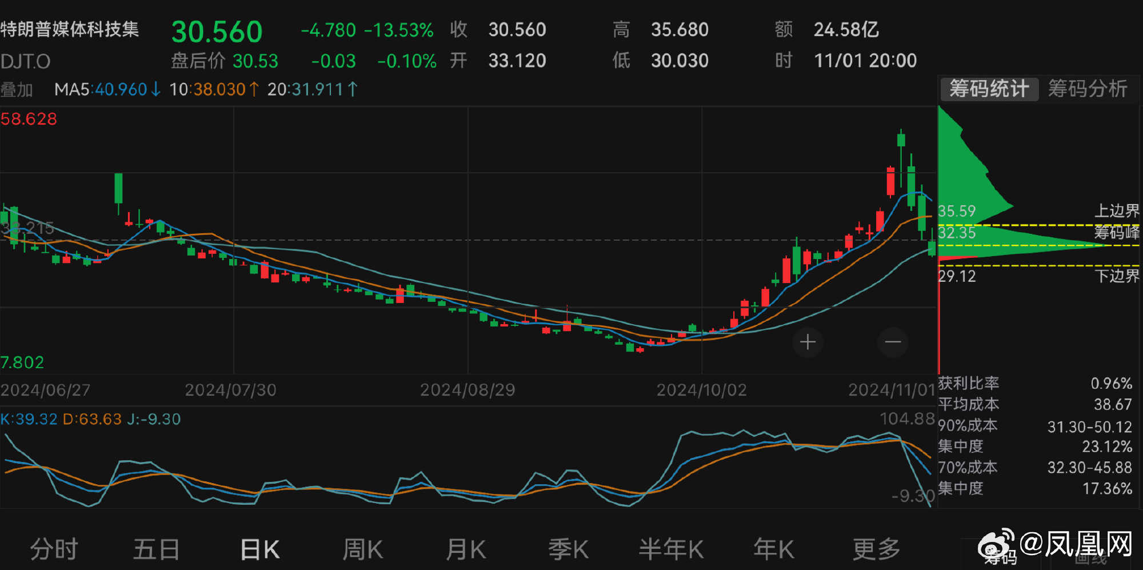Tap date axis label 2024/08/29
Viewport: 1143px width, 570px height.
(467, 390)
